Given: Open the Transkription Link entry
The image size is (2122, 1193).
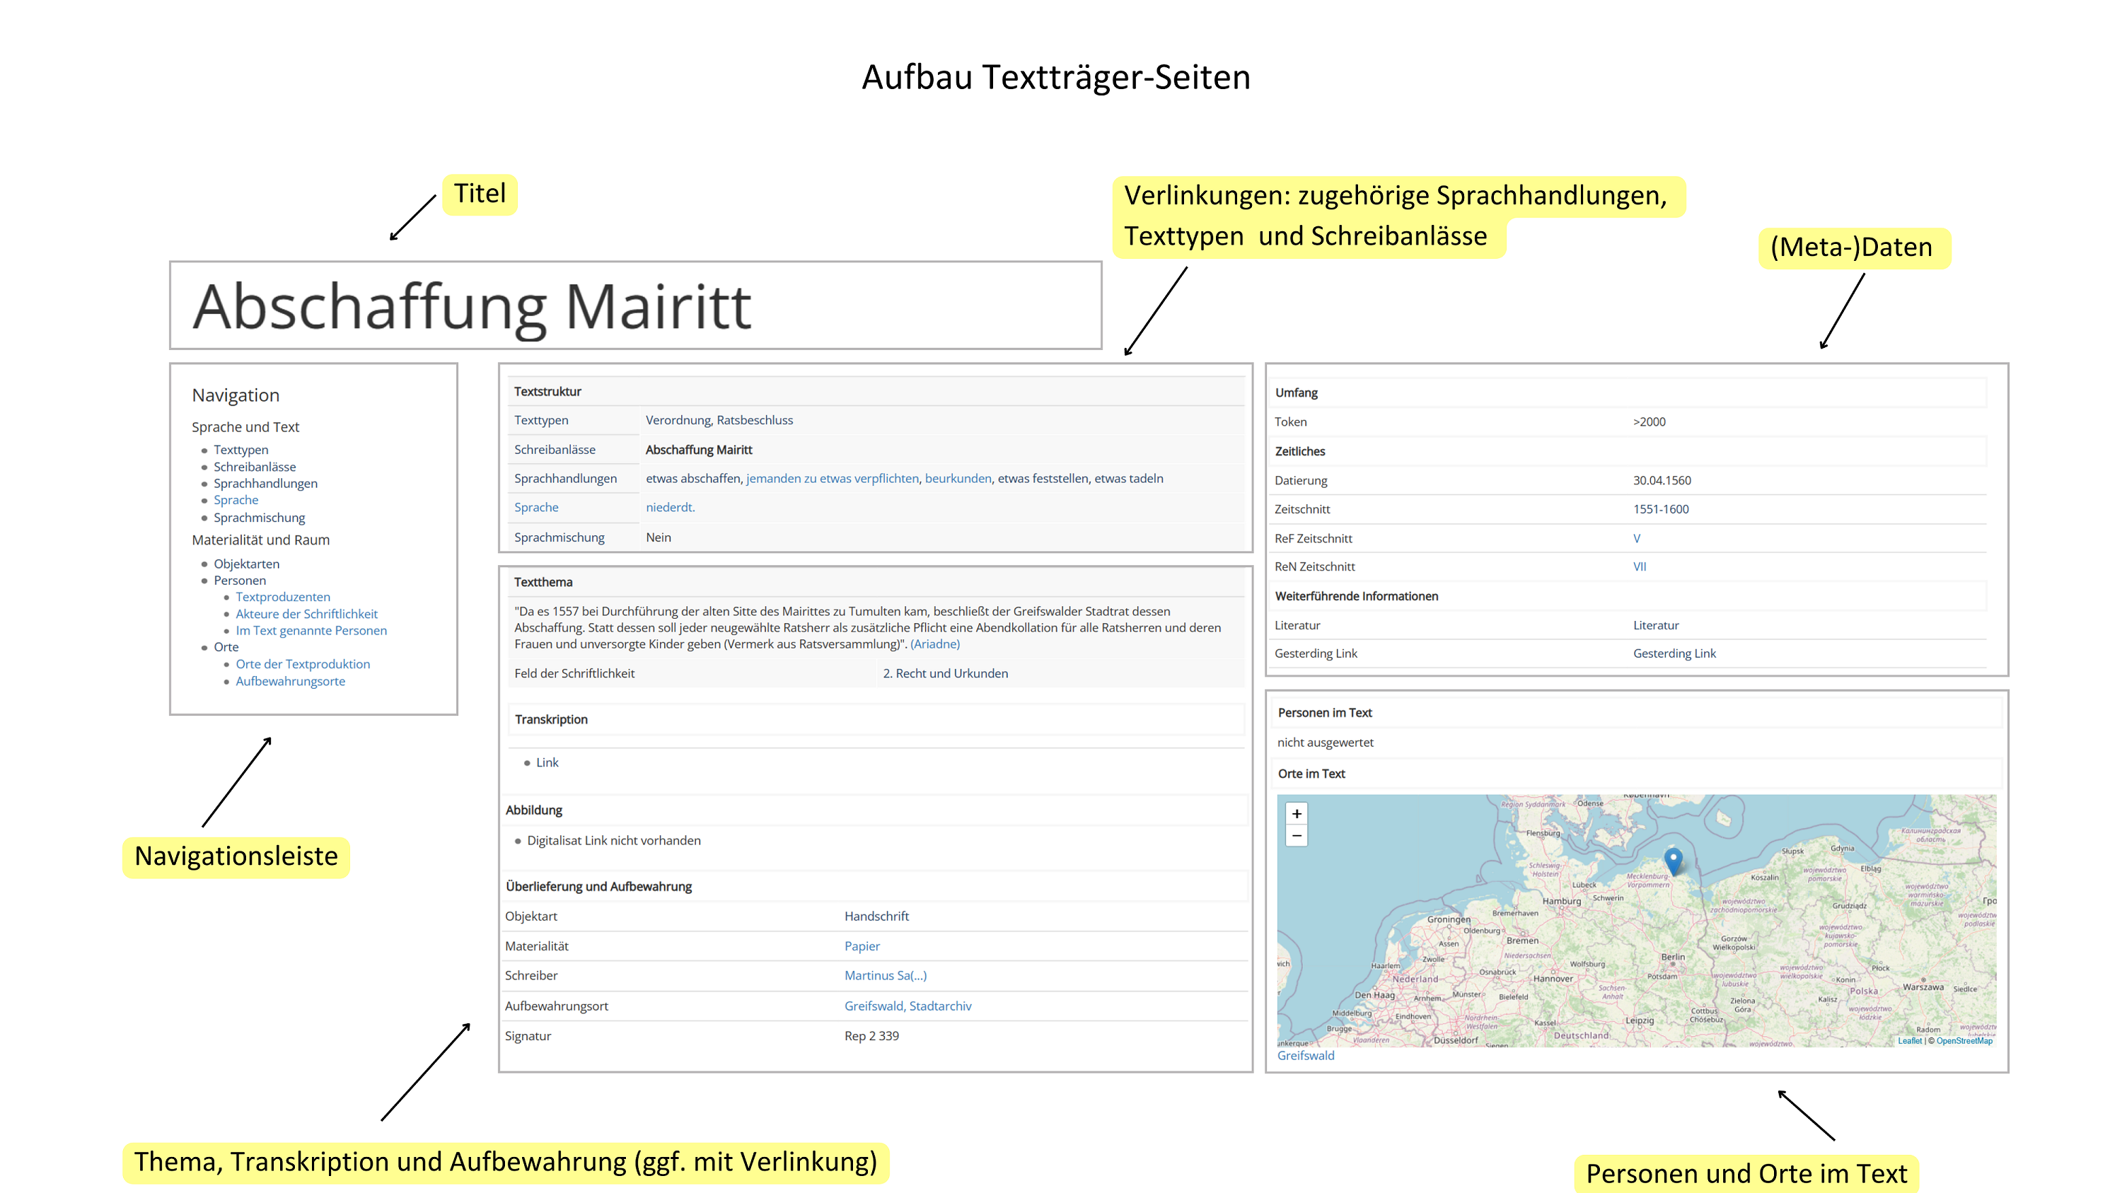Looking at the screenshot, I should click(547, 762).
